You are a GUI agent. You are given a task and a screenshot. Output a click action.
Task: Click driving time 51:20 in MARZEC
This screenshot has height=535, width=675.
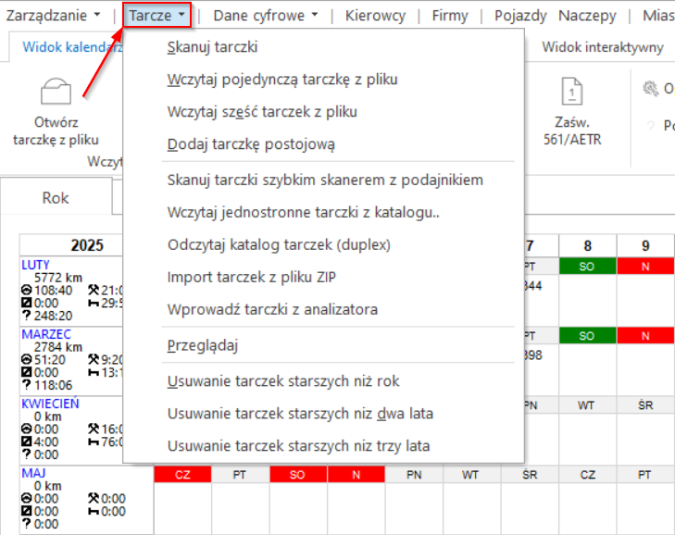pyautogui.click(x=50, y=359)
